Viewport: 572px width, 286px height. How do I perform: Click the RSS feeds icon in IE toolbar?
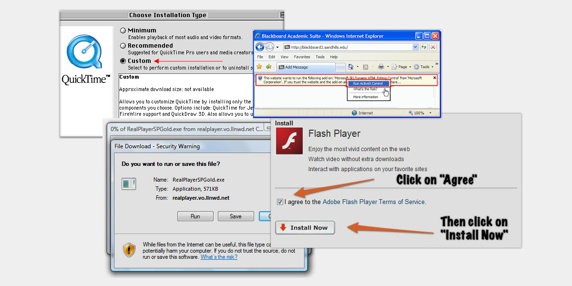[x=365, y=67]
